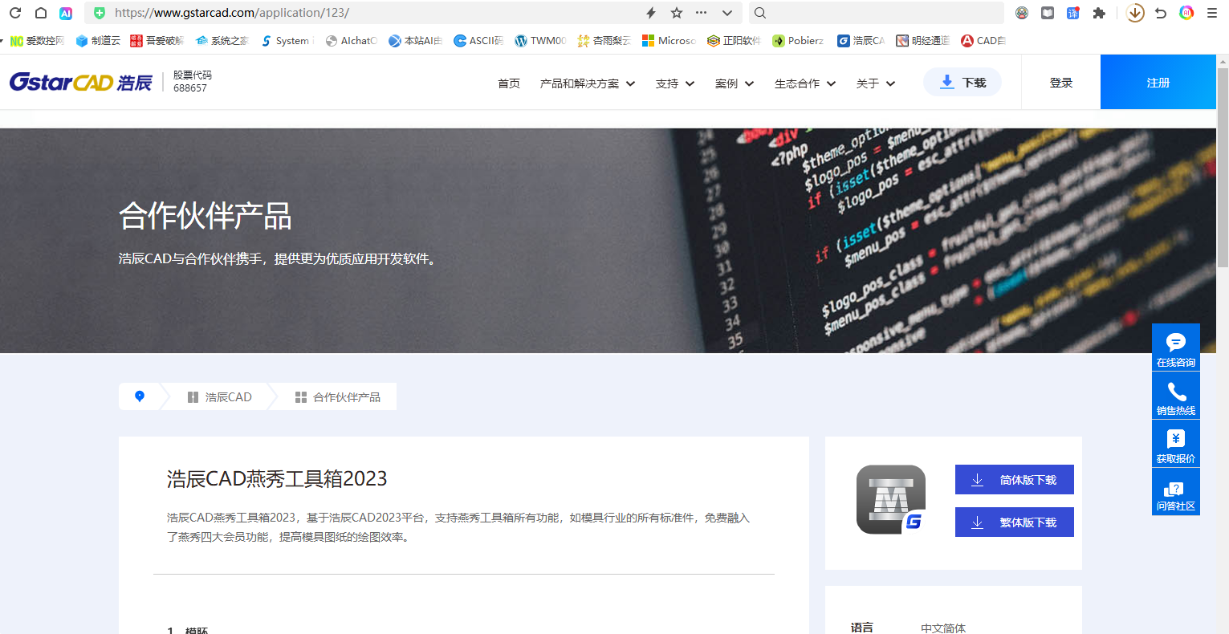Open the extensions puzzle icon
The image size is (1229, 634).
click(x=1099, y=13)
